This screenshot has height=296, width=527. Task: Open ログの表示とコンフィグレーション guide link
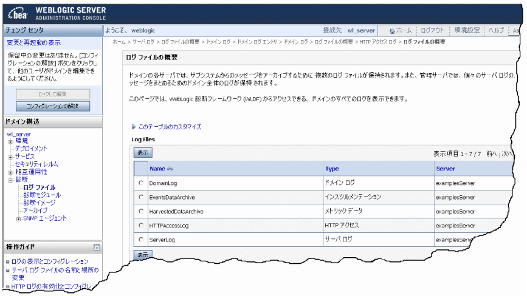tap(50, 261)
